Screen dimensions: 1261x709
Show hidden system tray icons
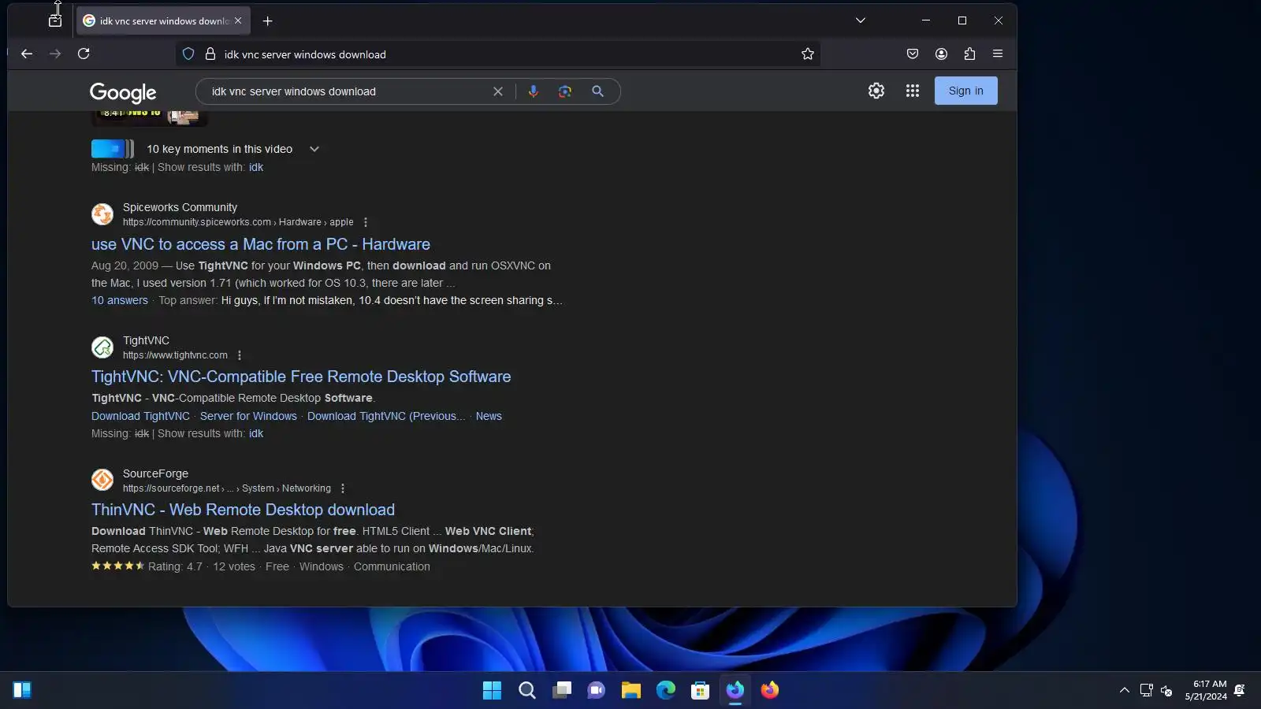tap(1125, 690)
